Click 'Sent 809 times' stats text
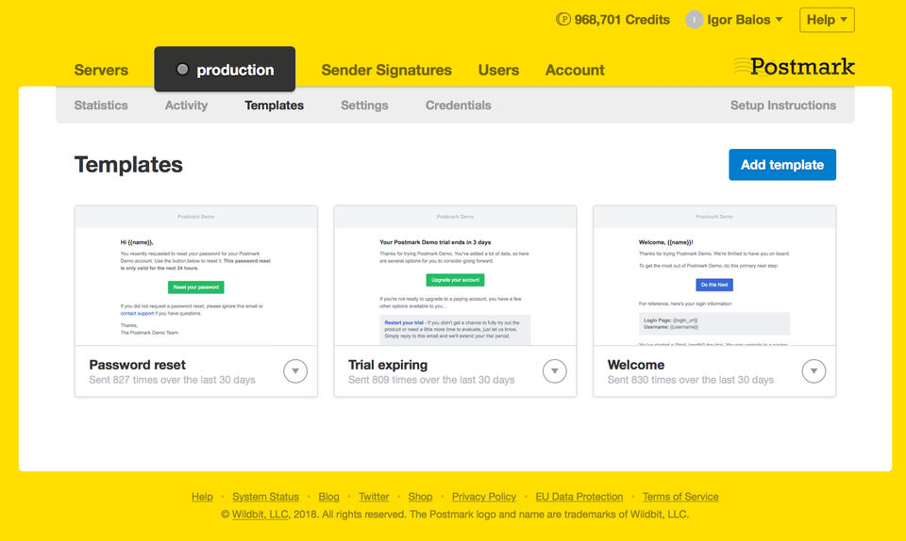The height and width of the screenshot is (541, 906). [431, 380]
